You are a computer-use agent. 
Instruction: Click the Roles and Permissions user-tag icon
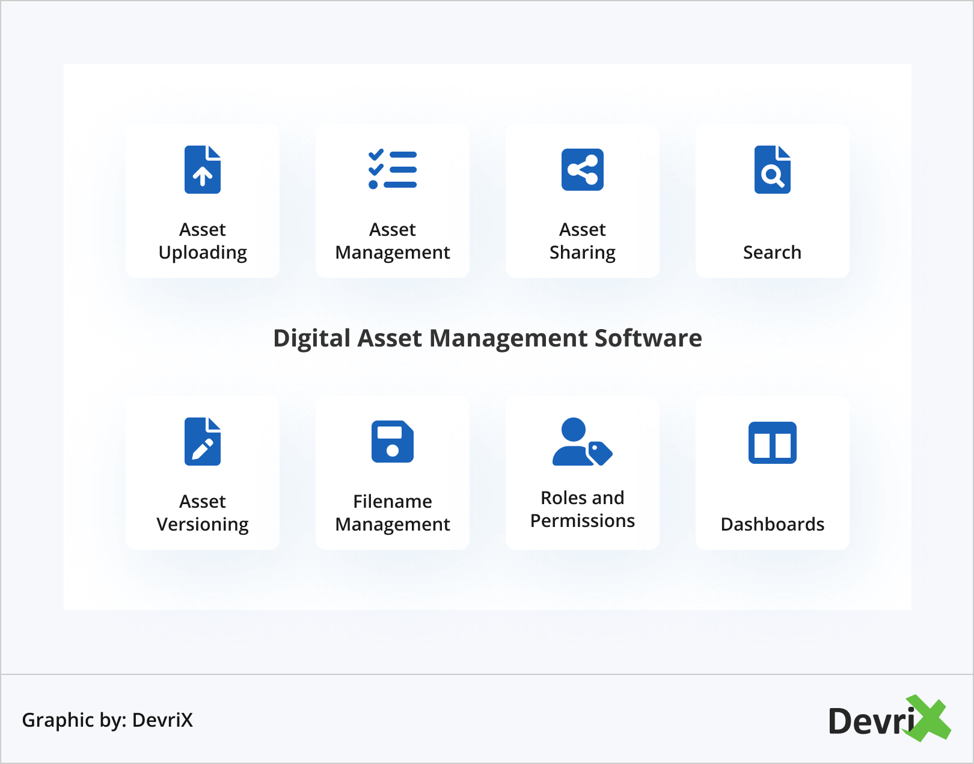click(583, 442)
